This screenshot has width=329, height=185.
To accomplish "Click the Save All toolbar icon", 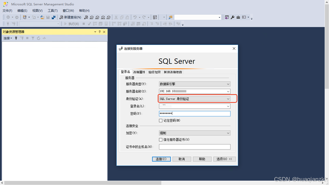I will pos(54,17).
